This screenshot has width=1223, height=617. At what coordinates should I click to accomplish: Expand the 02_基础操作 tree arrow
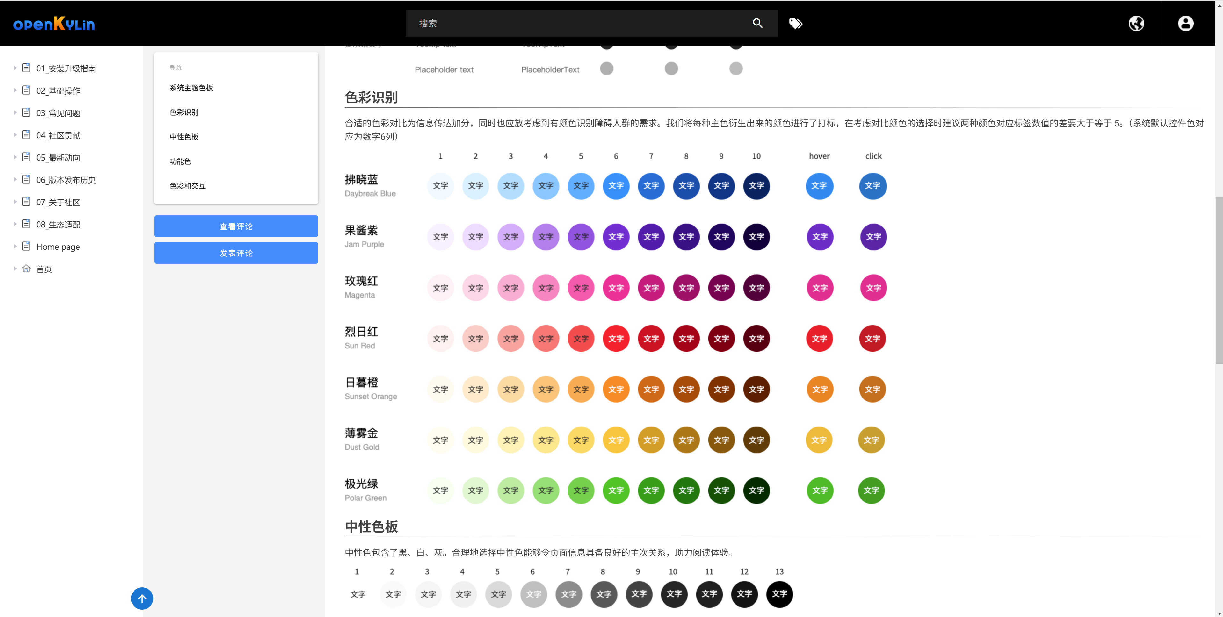pyautogui.click(x=15, y=90)
